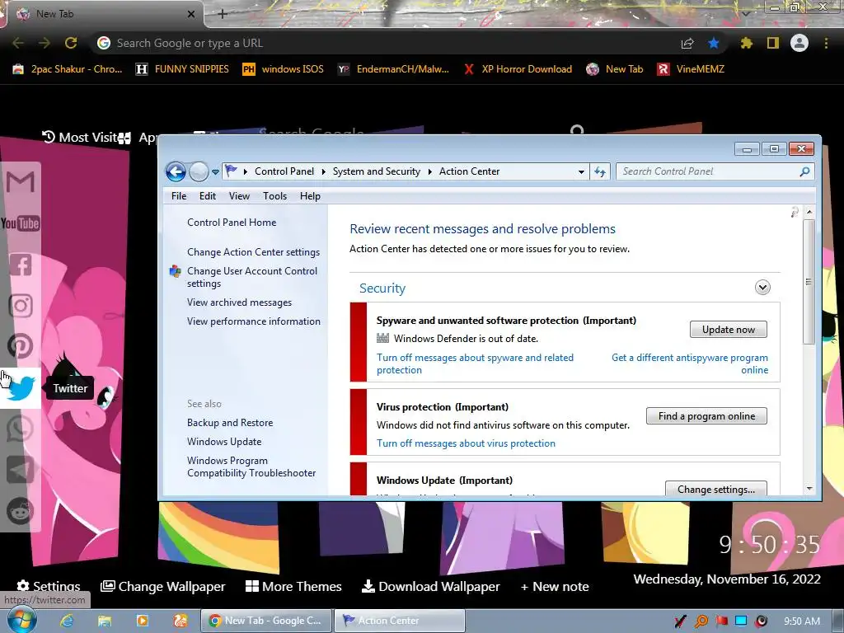The image size is (844, 633).
Task: Open Change User Account Control settings
Action: click(x=252, y=277)
